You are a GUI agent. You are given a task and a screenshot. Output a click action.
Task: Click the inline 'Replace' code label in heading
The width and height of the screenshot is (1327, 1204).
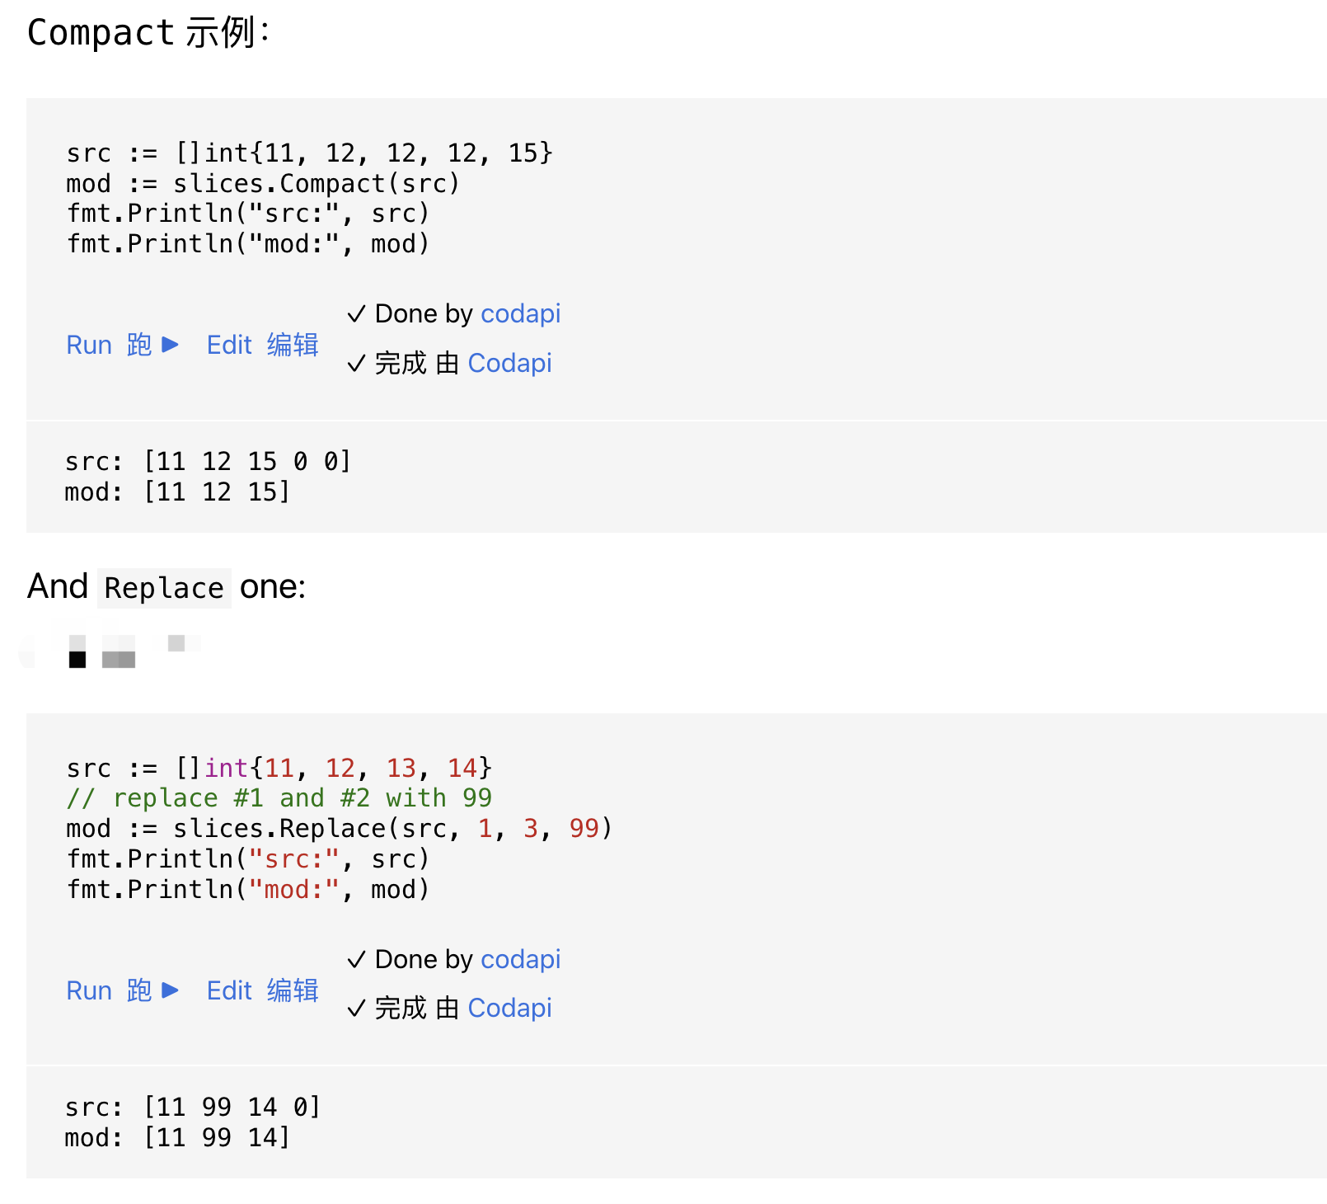pos(164,588)
